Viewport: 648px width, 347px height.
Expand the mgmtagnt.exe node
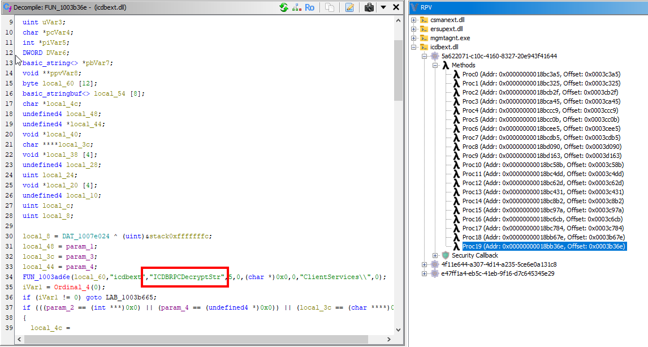[414, 38]
